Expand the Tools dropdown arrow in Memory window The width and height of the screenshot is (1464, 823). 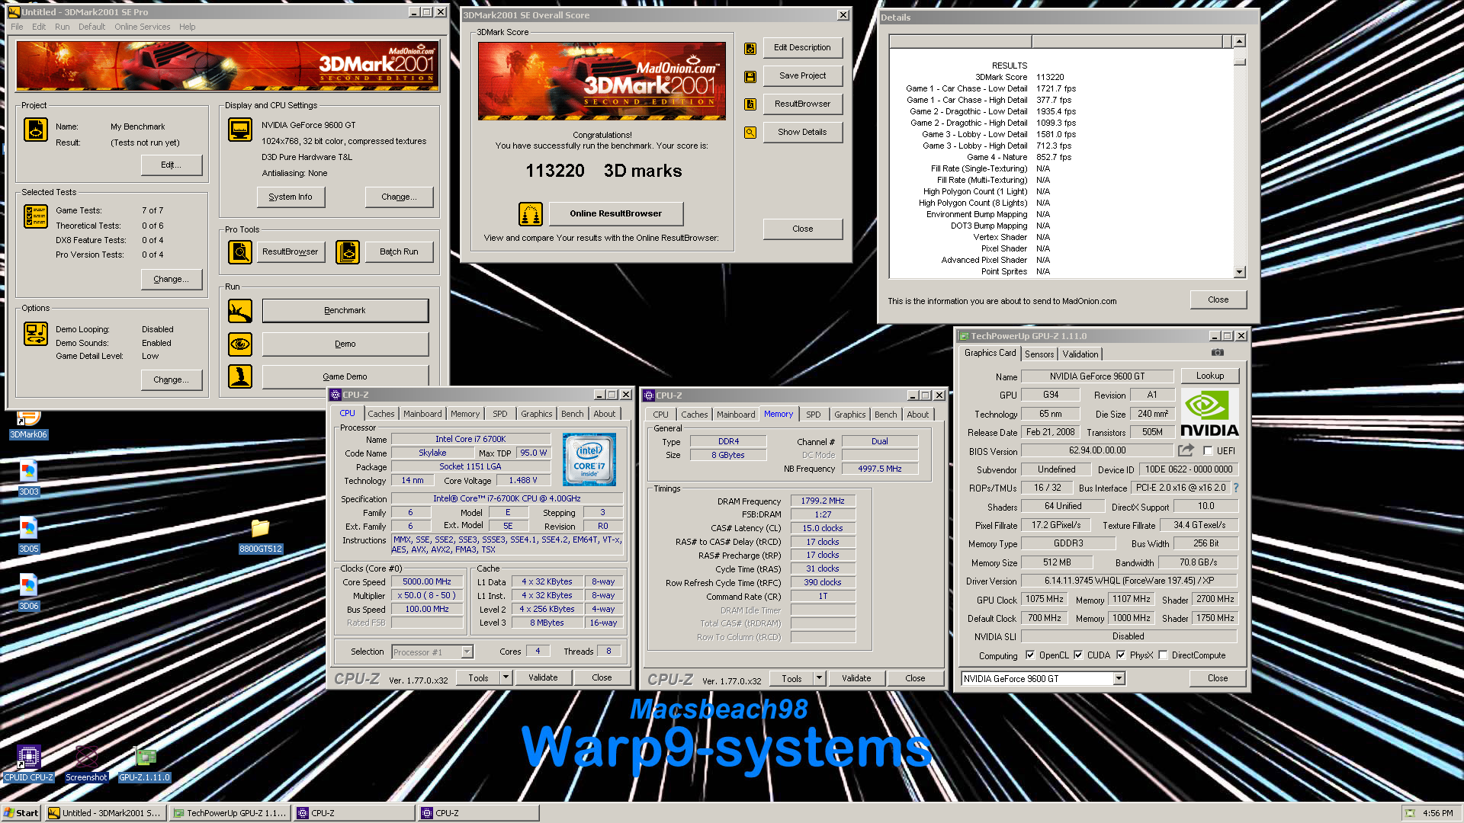(x=819, y=678)
